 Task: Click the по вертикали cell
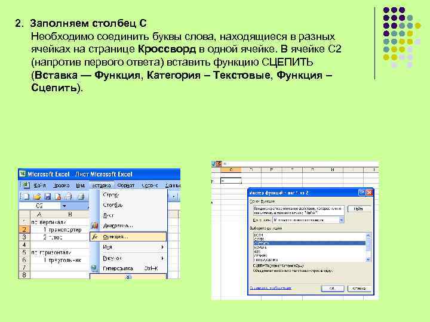pyautogui.click(x=49, y=222)
